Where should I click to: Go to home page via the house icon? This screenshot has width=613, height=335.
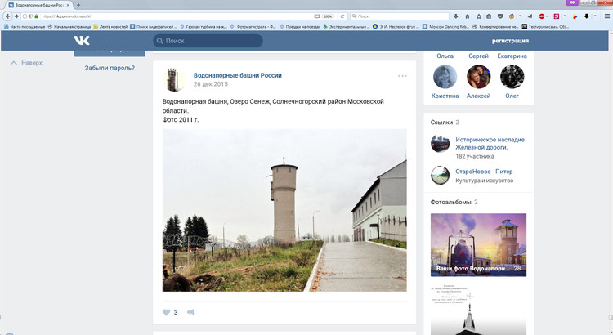point(468,16)
